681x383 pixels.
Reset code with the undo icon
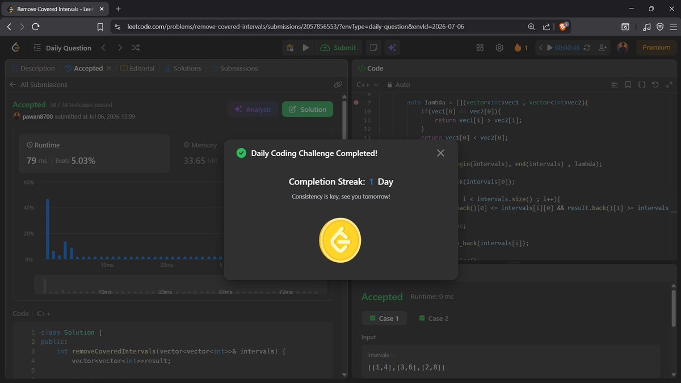click(655, 85)
